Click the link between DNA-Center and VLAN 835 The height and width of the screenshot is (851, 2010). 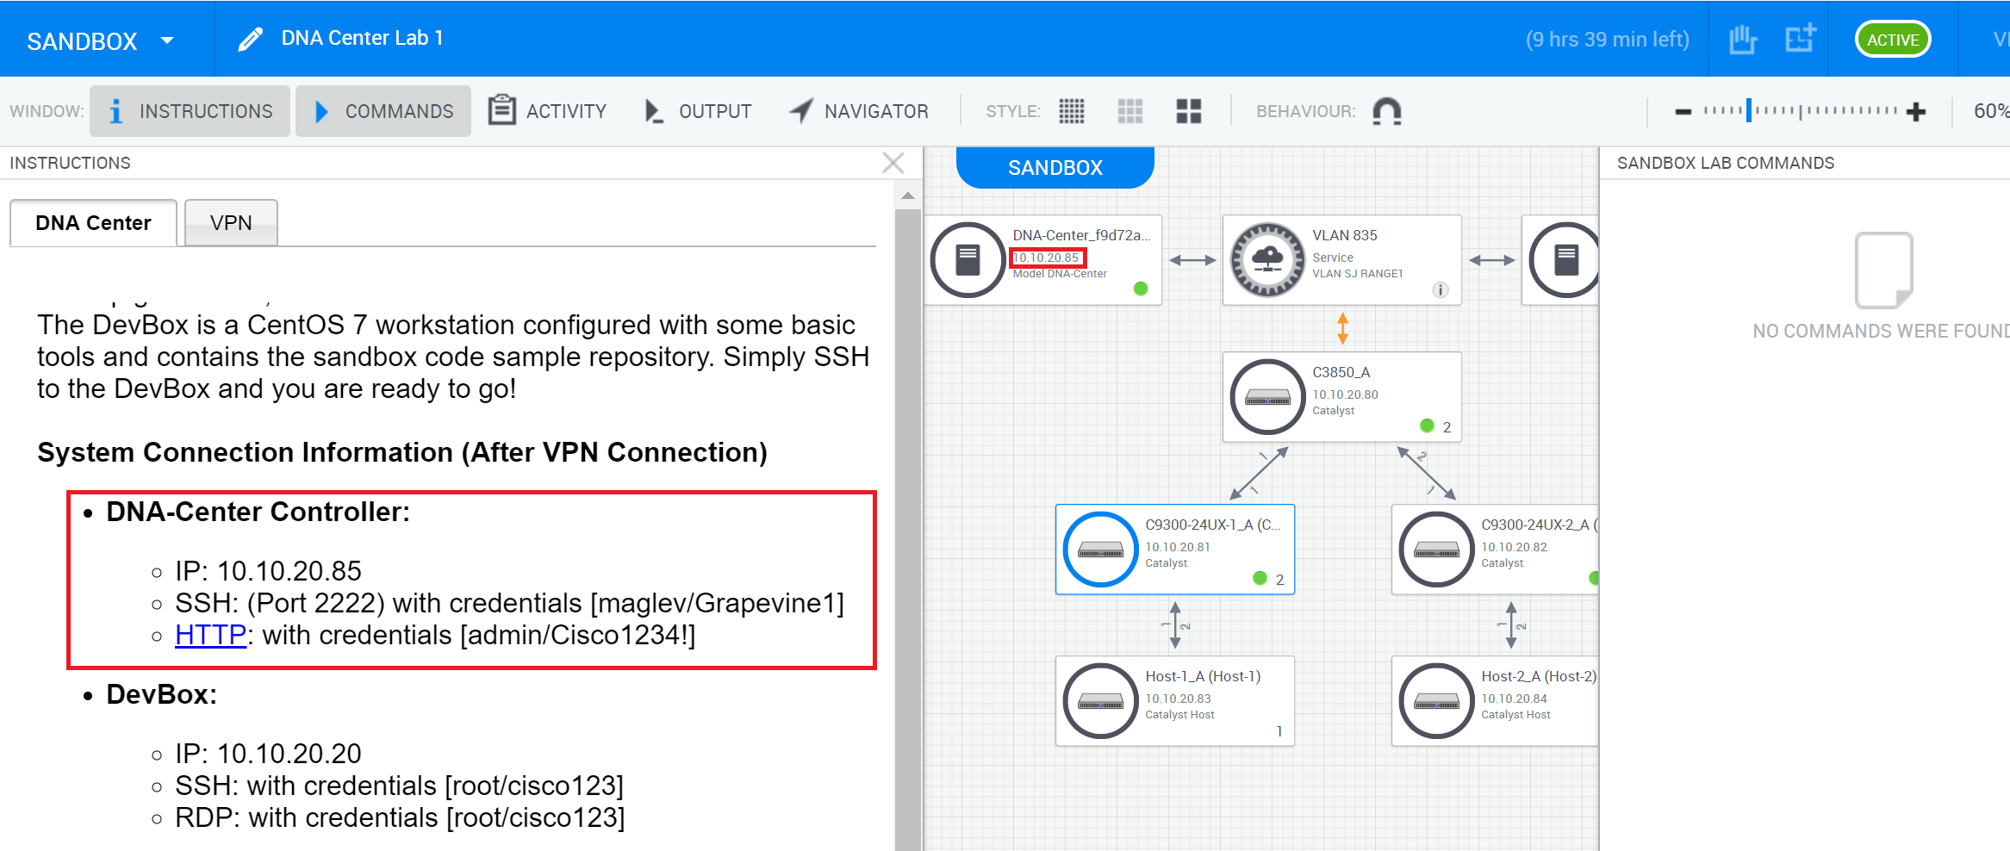(1192, 260)
